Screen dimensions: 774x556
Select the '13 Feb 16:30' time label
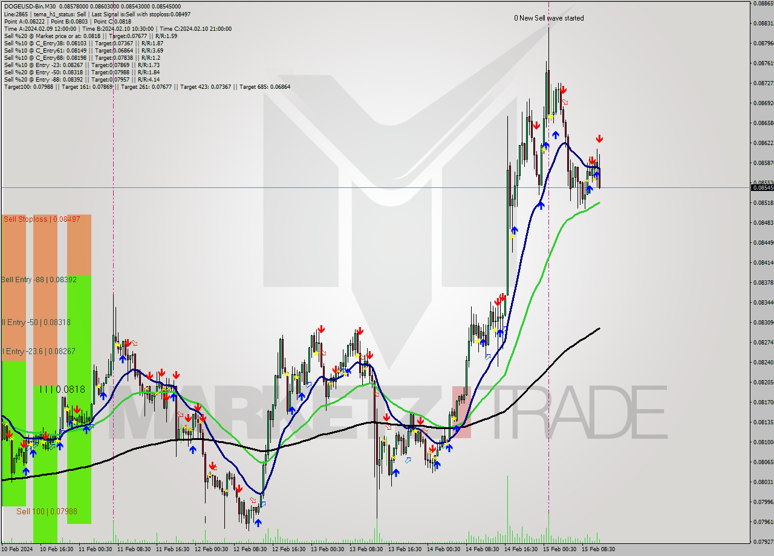[405, 549]
